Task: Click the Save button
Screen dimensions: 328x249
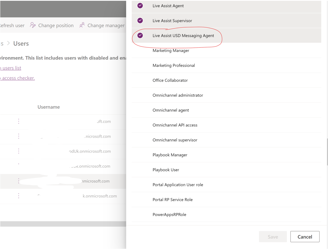Action: tap(273, 236)
